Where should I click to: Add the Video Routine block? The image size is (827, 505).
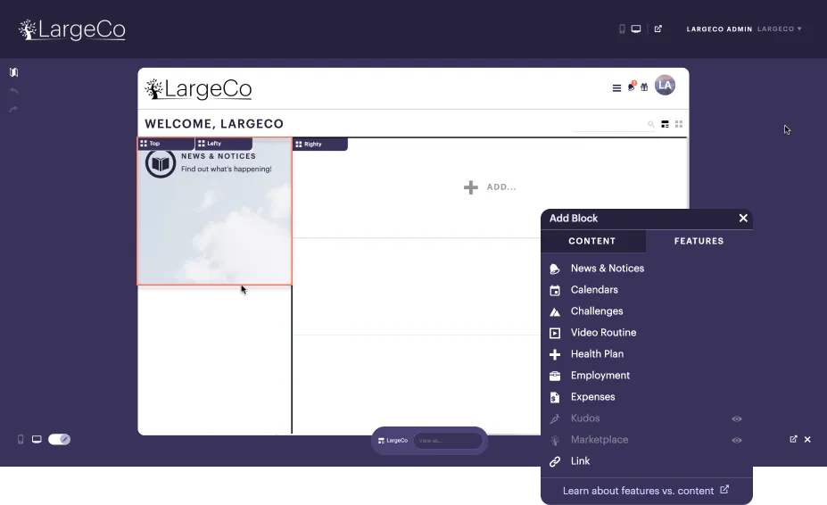[x=647, y=333]
